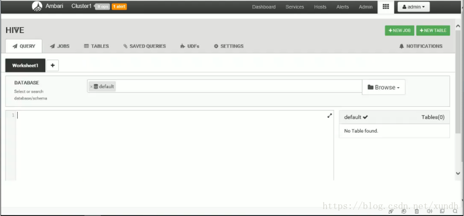Viewport: 464px width, 216px height.
Task: Open the views grid icon
Action: 385,7
